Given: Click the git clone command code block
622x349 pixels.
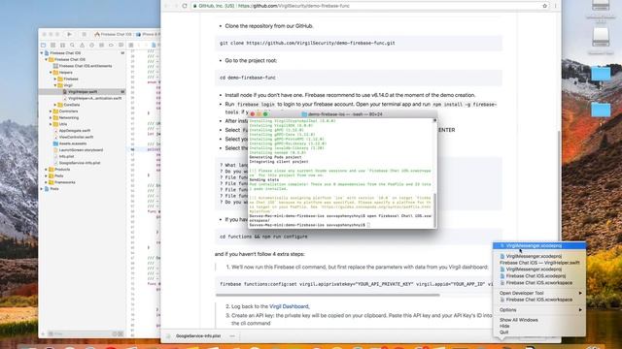Looking at the screenshot, I should pyautogui.click(x=359, y=43).
